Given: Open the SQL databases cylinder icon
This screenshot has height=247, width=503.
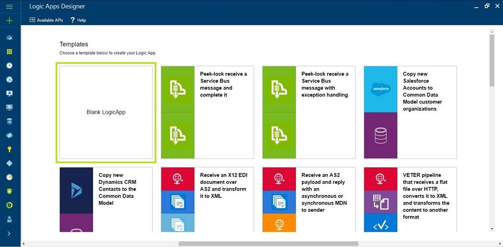Looking at the screenshot, I should [x=9, y=121].
